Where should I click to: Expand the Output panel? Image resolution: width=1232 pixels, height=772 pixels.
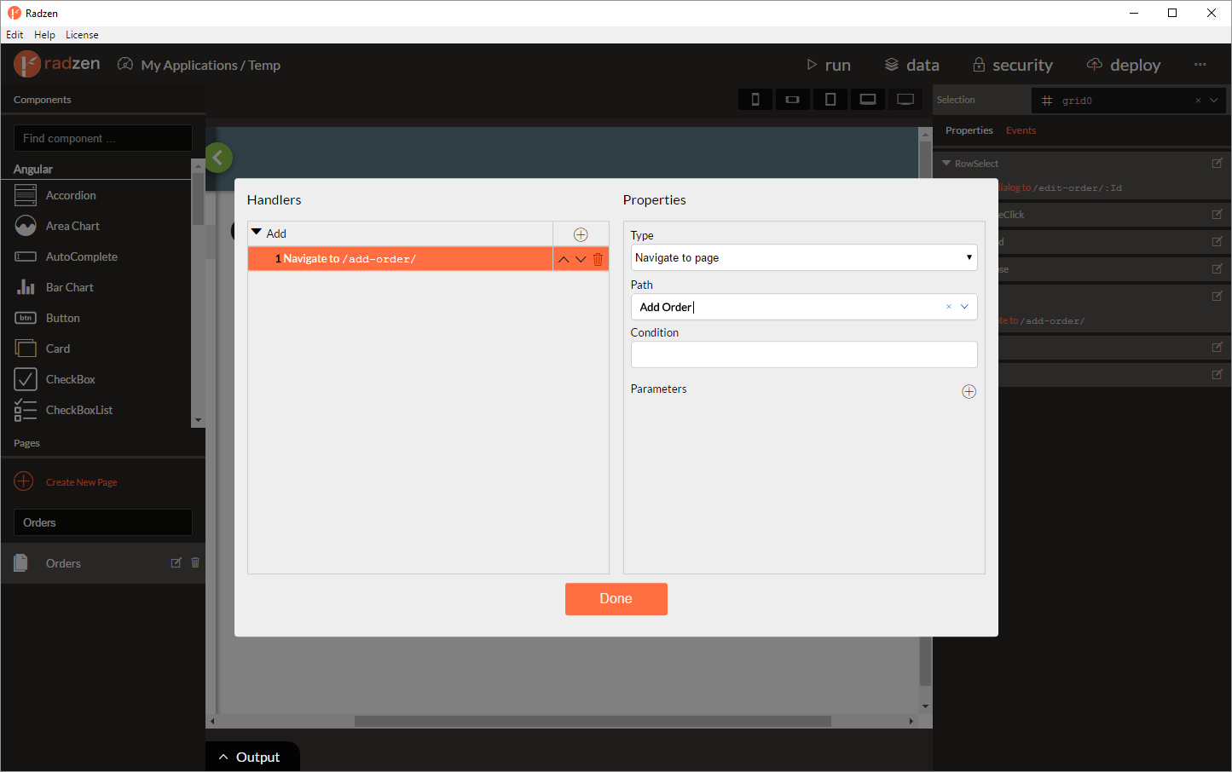tap(250, 757)
